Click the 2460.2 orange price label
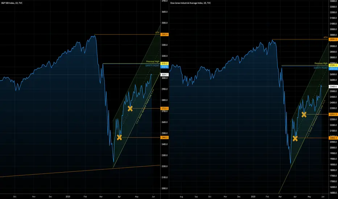This screenshot has height=199, width=338. click(165, 137)
